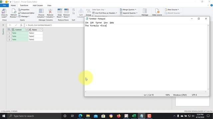Click Refresh Preview icon

14,11
